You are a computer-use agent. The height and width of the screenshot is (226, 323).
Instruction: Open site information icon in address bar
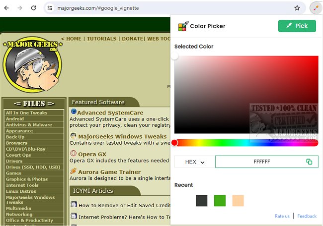(50, 8)
